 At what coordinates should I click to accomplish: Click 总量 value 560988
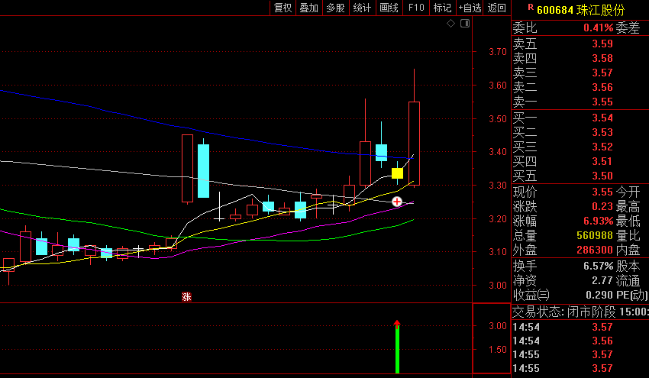[595, 235]
